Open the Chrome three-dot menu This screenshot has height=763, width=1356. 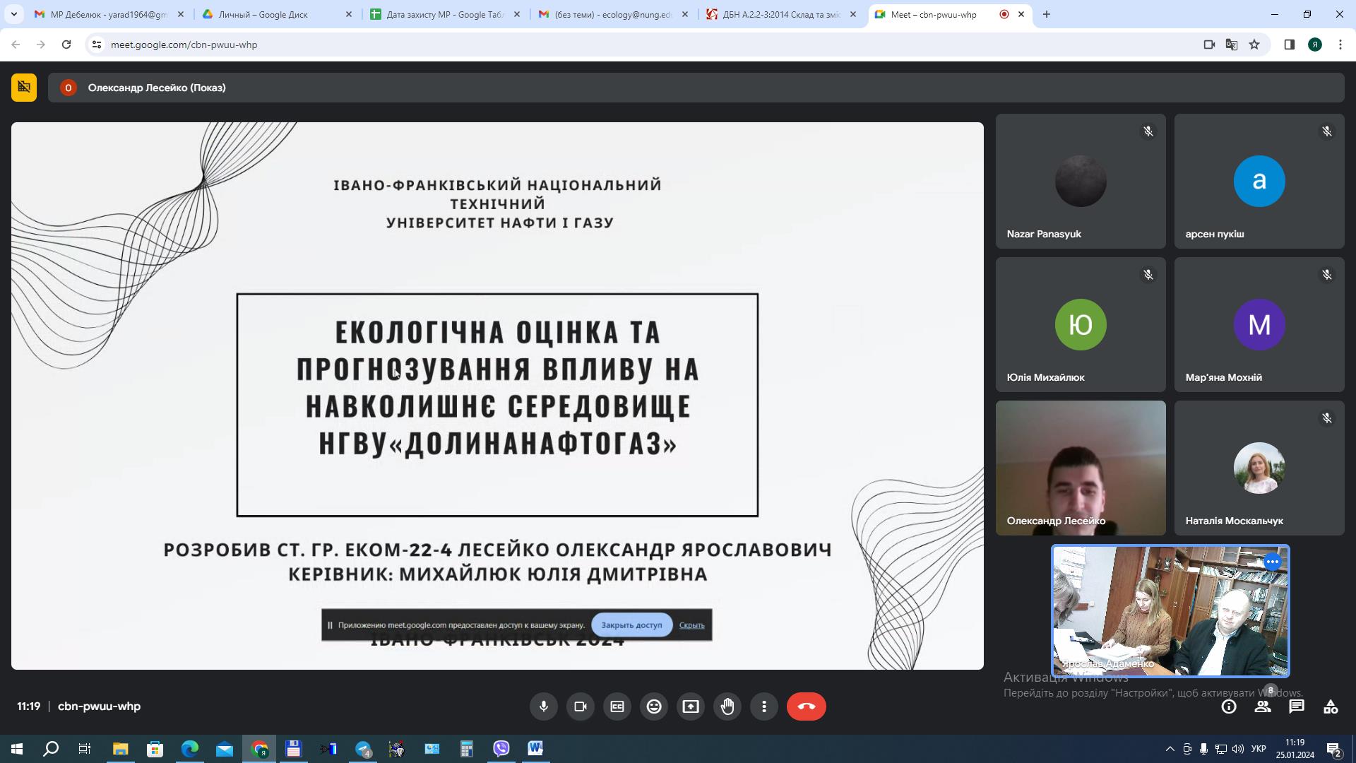(x=1340, y=45)
